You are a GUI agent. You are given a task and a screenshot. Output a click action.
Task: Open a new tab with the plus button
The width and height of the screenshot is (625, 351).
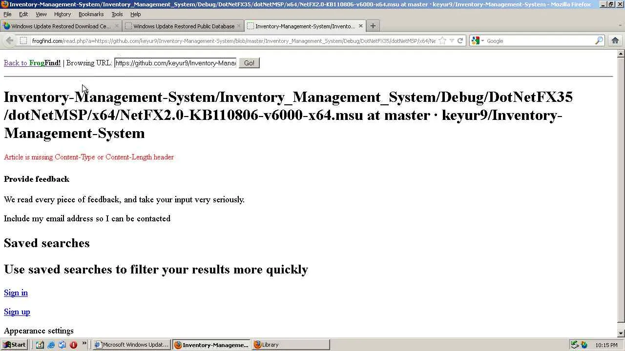tap(373, 26)
